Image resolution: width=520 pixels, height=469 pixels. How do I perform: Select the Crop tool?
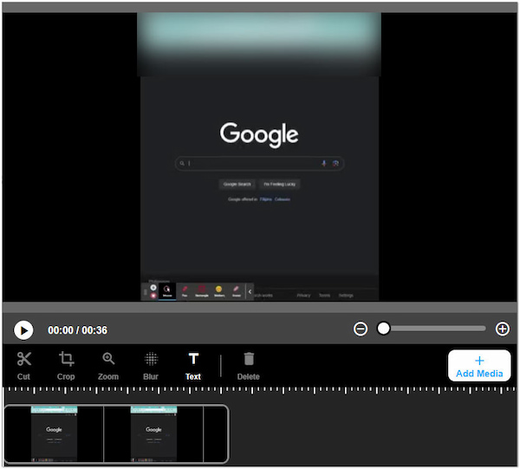[x=66, y=366]
